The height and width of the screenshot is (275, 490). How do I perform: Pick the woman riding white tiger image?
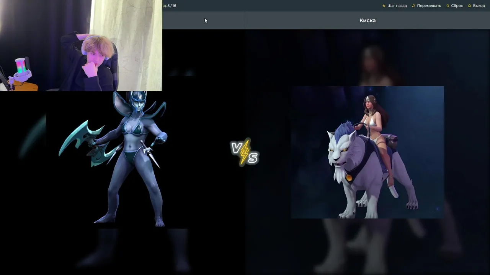(367, 152)
